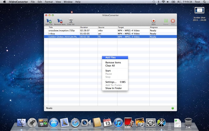209x131 pixels.
Task: Open iCal calendar showing 13
Action: [108, 122]
